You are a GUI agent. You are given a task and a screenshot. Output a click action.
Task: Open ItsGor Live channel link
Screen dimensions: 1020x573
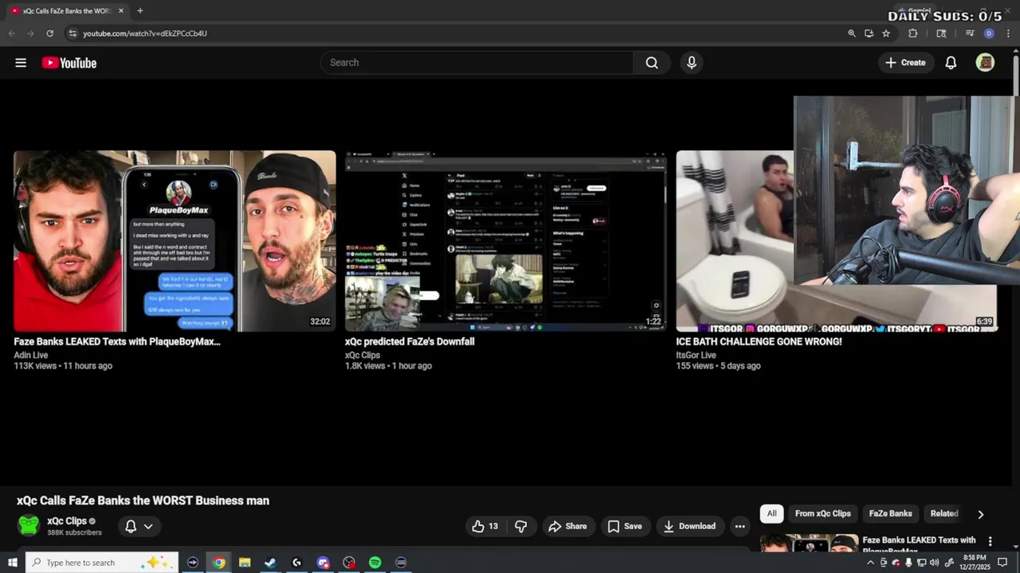(696, 355)
